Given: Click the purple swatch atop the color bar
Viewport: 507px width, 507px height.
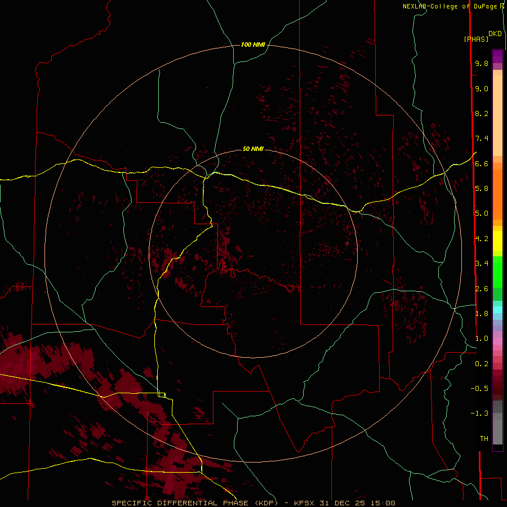Looking at the screenshot, I should [497, 56].
